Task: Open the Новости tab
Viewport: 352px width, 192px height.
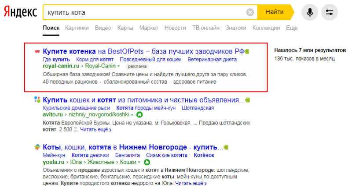Action: point(175,28)
